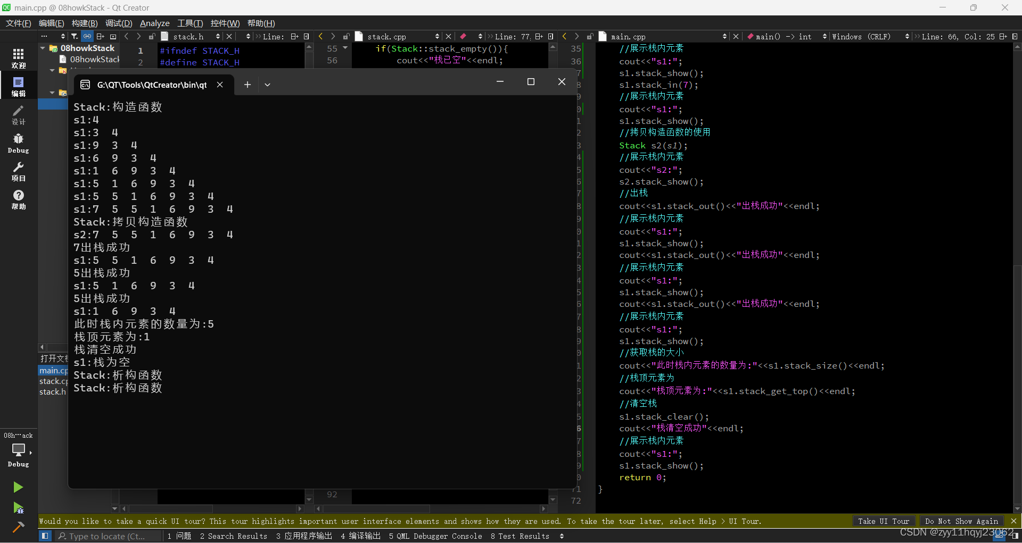Toggle the output pane visibility button
Screen dimensions: 1022x543
(45, 536)
